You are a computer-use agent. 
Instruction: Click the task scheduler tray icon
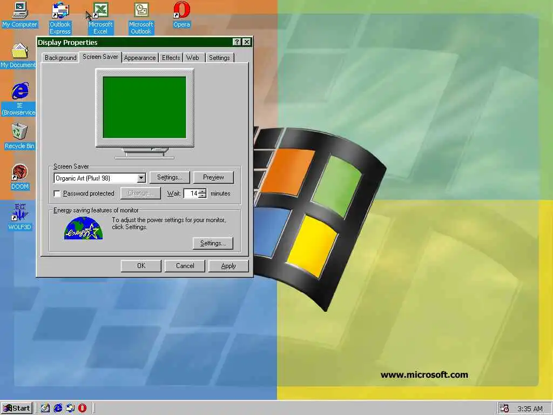tap(504, 408)
